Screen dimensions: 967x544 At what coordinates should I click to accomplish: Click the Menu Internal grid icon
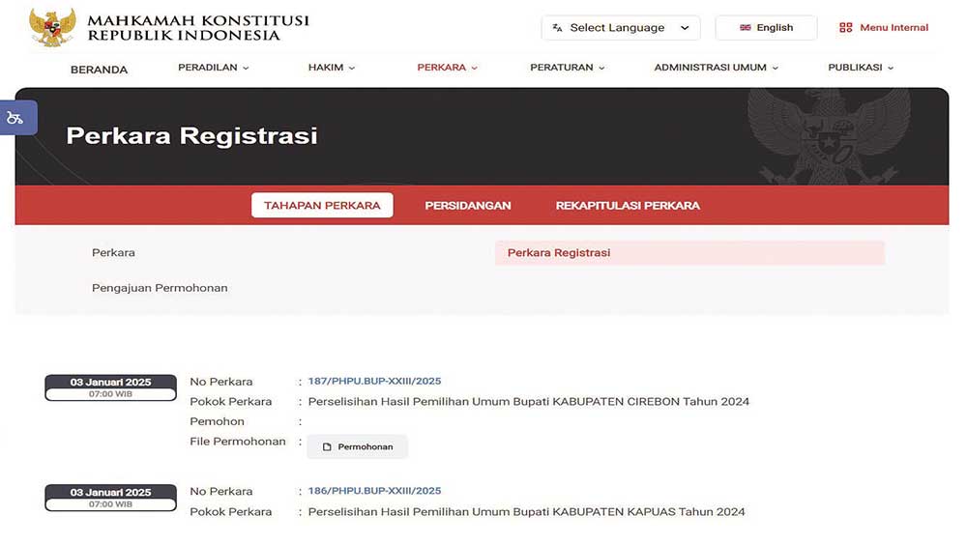point(845,28)
